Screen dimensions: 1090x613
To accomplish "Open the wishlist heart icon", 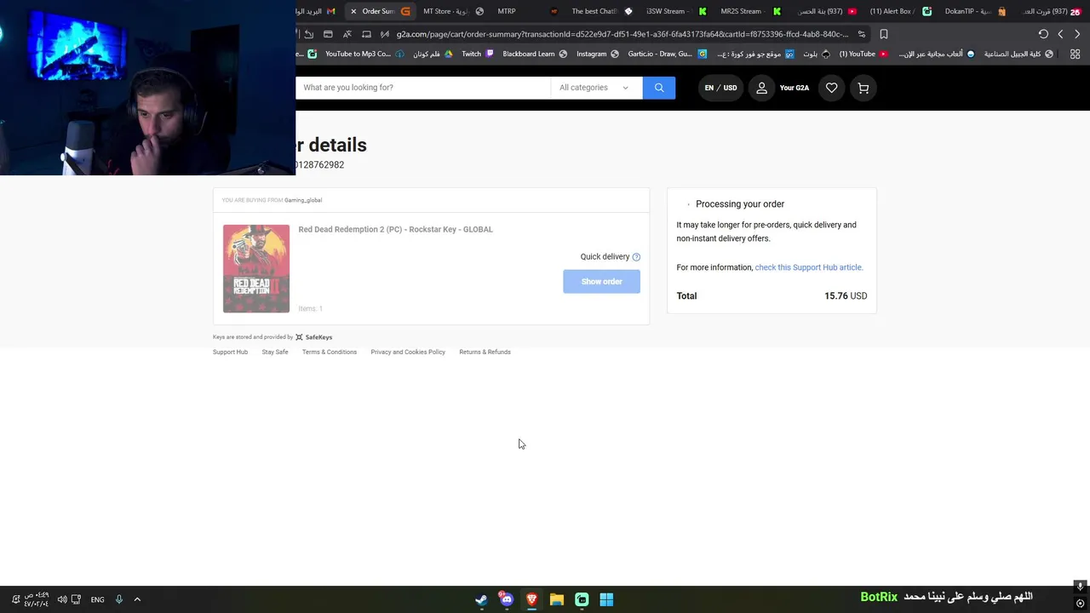I will [x=832, y=88].
